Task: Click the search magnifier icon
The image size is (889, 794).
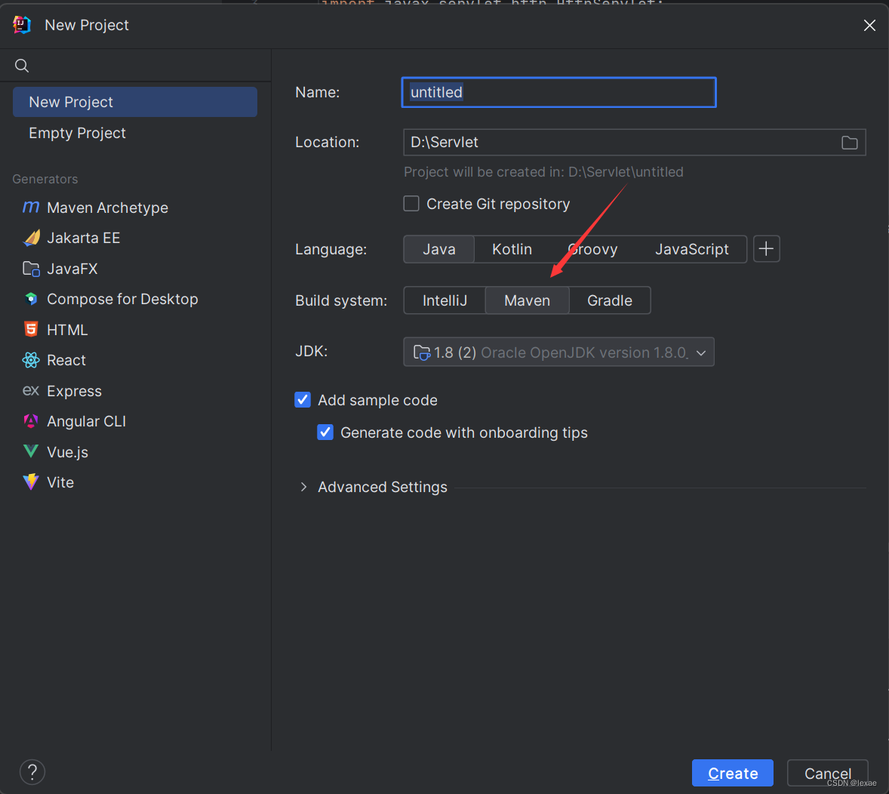Action: tap(22, 66)
